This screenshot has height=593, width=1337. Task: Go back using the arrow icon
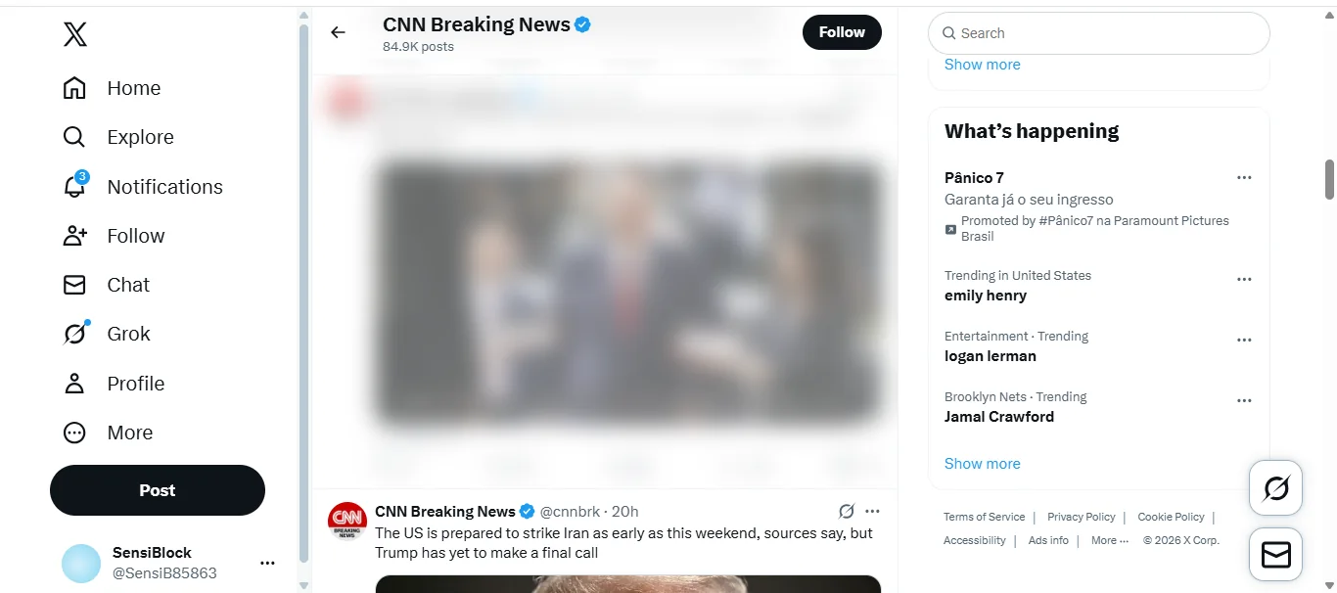click(x=338, y=32)
